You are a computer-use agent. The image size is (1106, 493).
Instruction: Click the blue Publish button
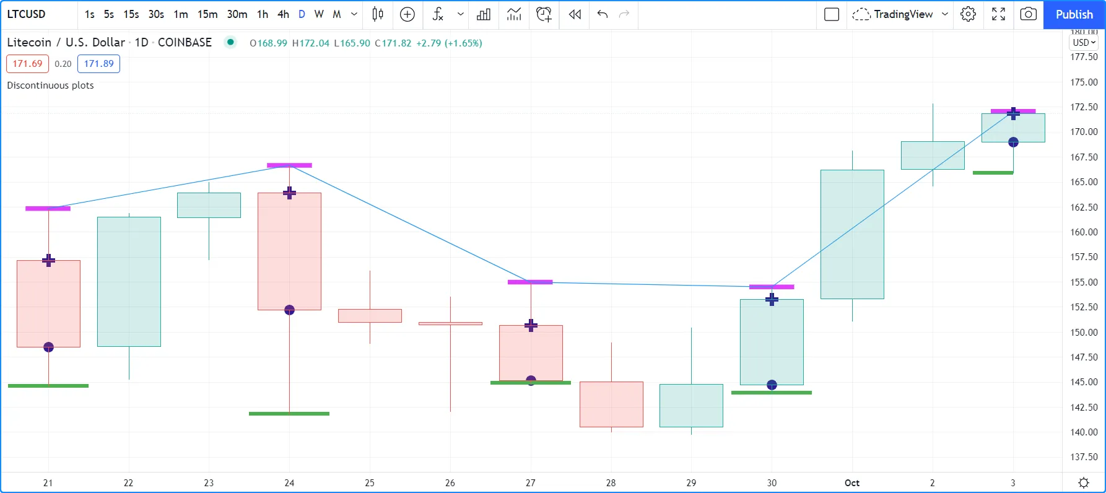[1074, 14]
